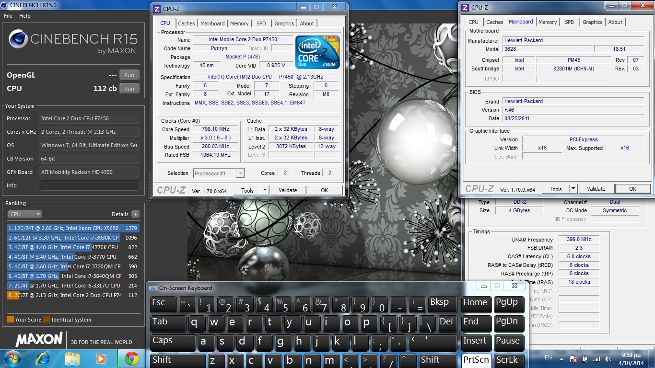Click the Insert key on the on-screen keyboard
This screenshot has height=368, width=655.
[x=476, y=343]
